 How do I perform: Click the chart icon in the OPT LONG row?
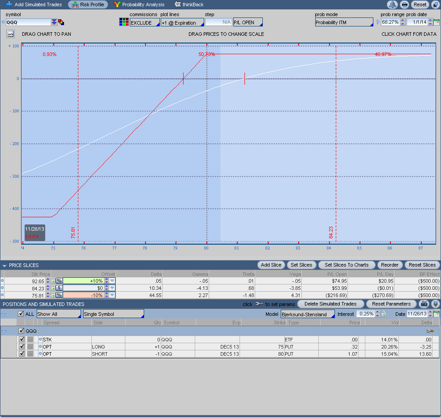[x=30, y=346]
